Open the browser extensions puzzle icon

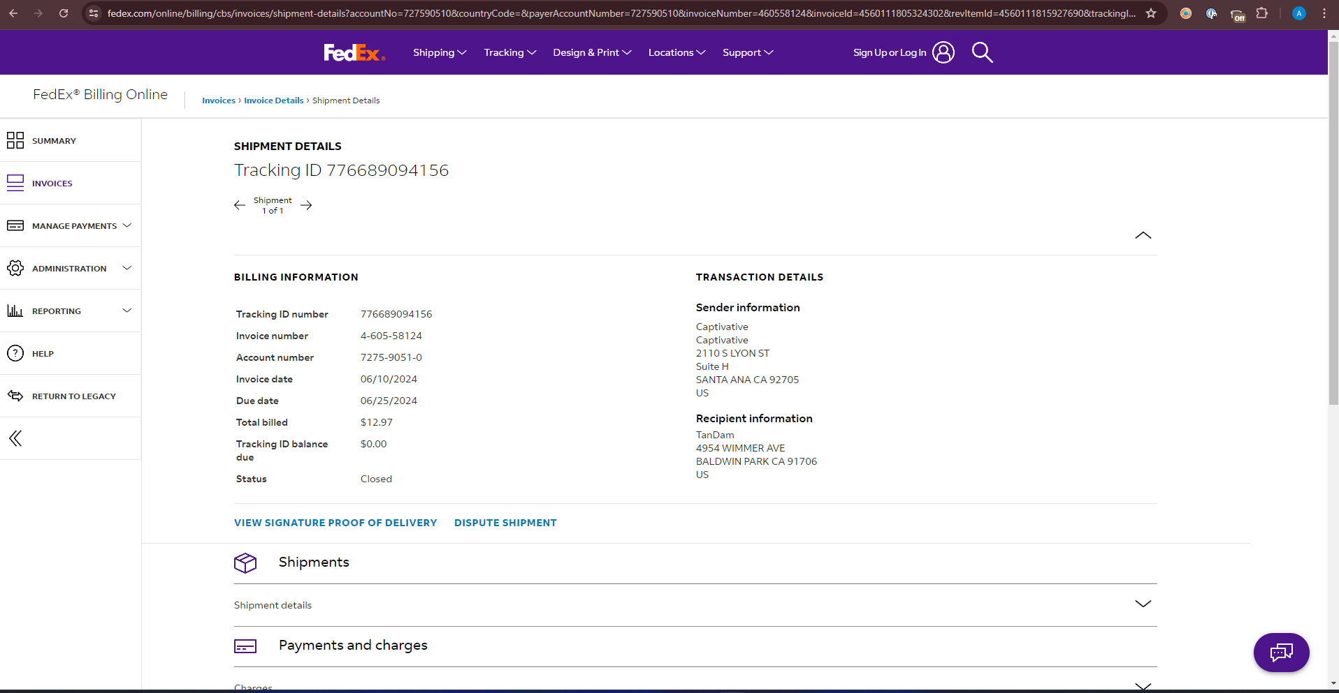coord(1262,13)
